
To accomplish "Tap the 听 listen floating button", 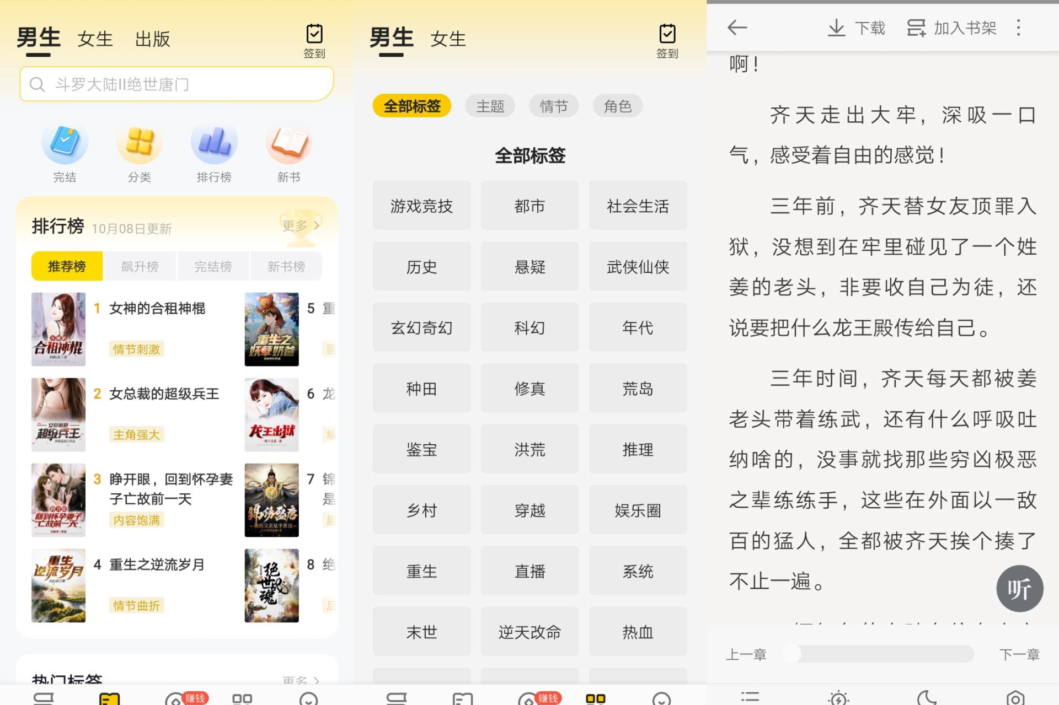I will coord(1019,589).
